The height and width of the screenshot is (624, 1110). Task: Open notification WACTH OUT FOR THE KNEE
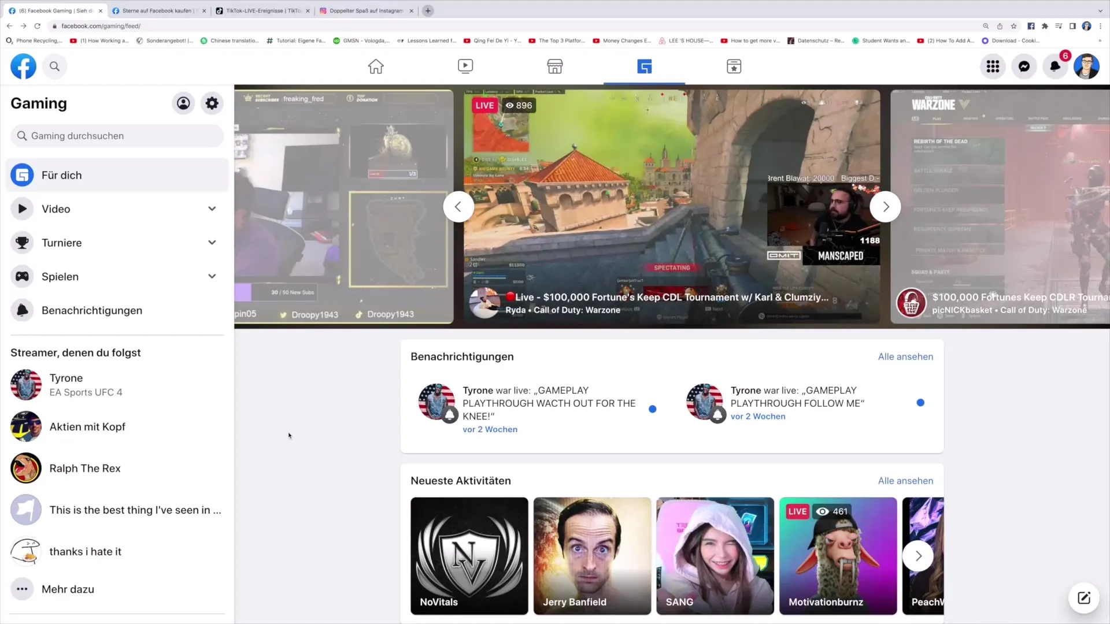(x=538, y=409)
